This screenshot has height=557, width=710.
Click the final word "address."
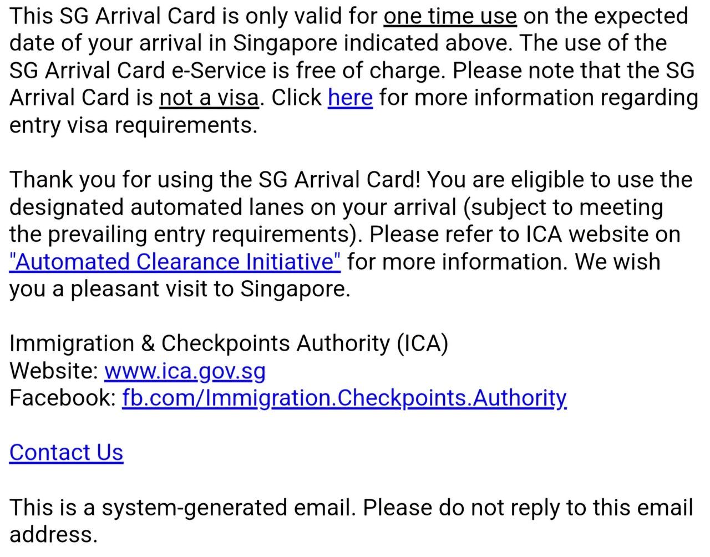53,534
